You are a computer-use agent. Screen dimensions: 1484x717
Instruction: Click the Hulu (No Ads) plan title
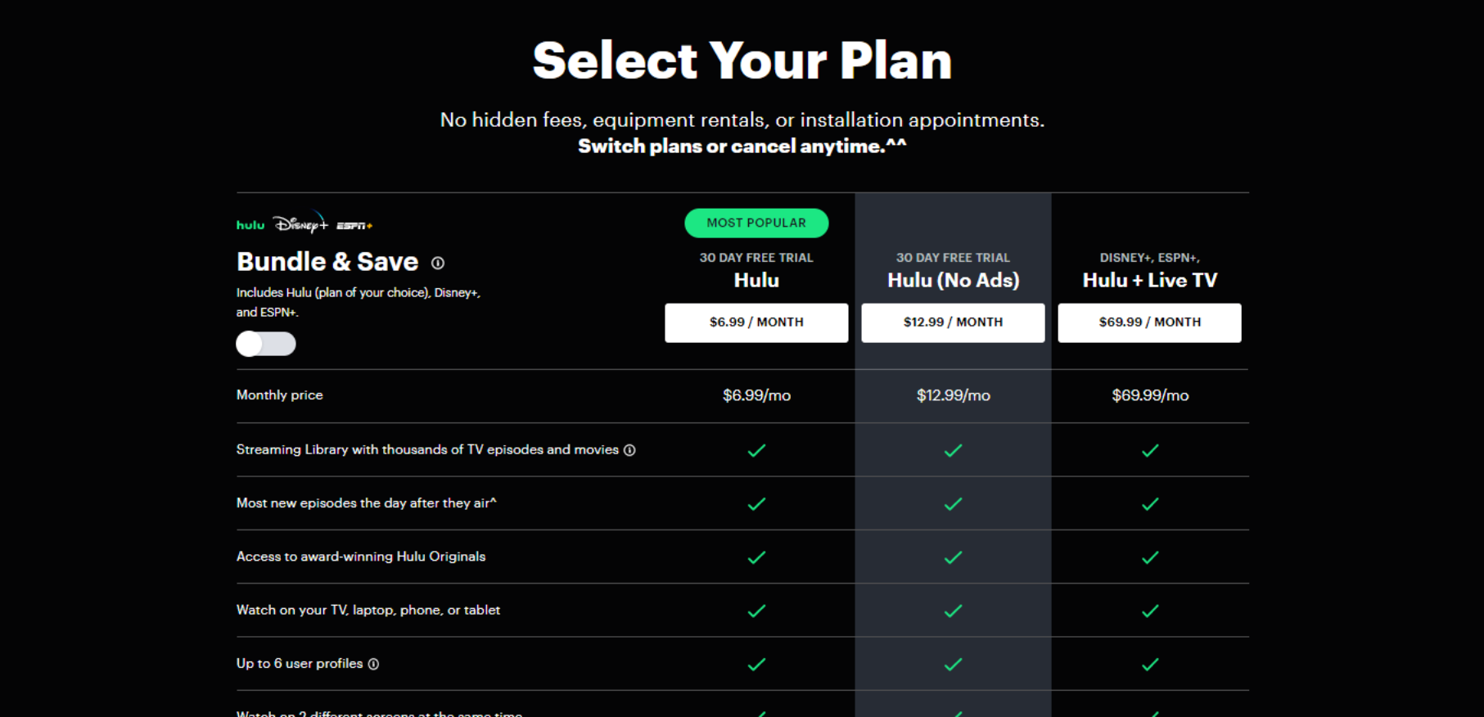click(x=953, y=280)
